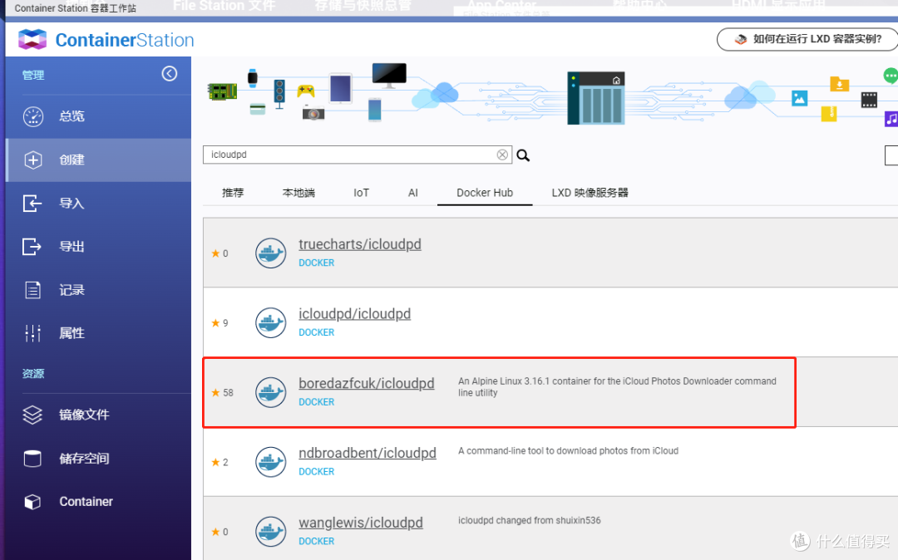Image resolution: width=898 pixels, height=560 pixels.
Task: Open the Container section in the sidebar
Action: [31, 501]
